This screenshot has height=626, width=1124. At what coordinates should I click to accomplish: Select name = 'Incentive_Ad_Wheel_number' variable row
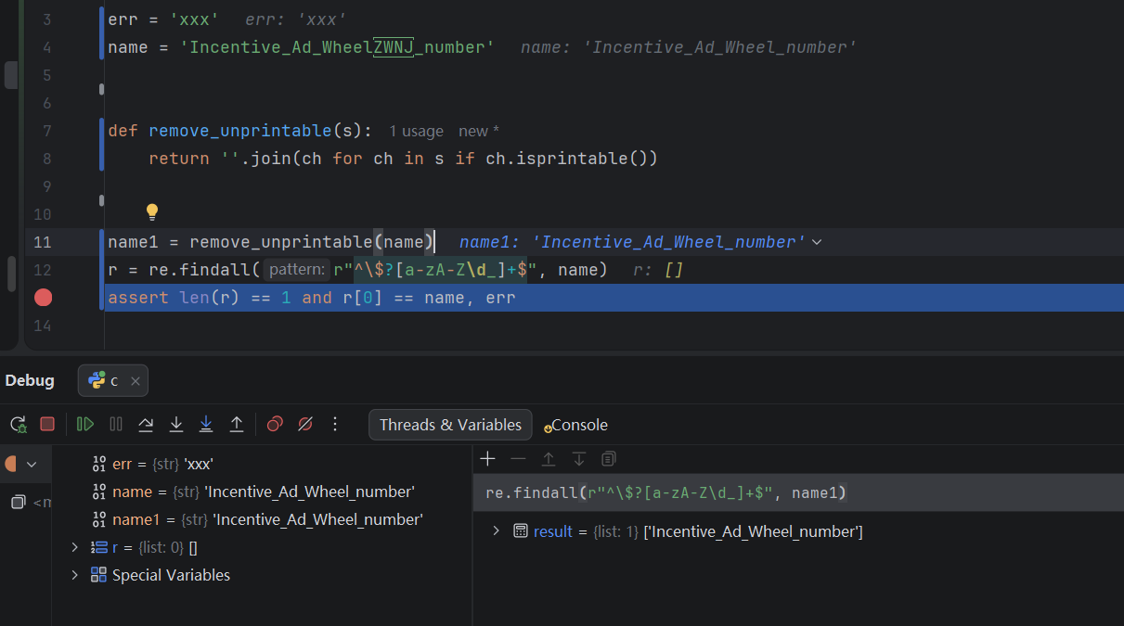262,492
